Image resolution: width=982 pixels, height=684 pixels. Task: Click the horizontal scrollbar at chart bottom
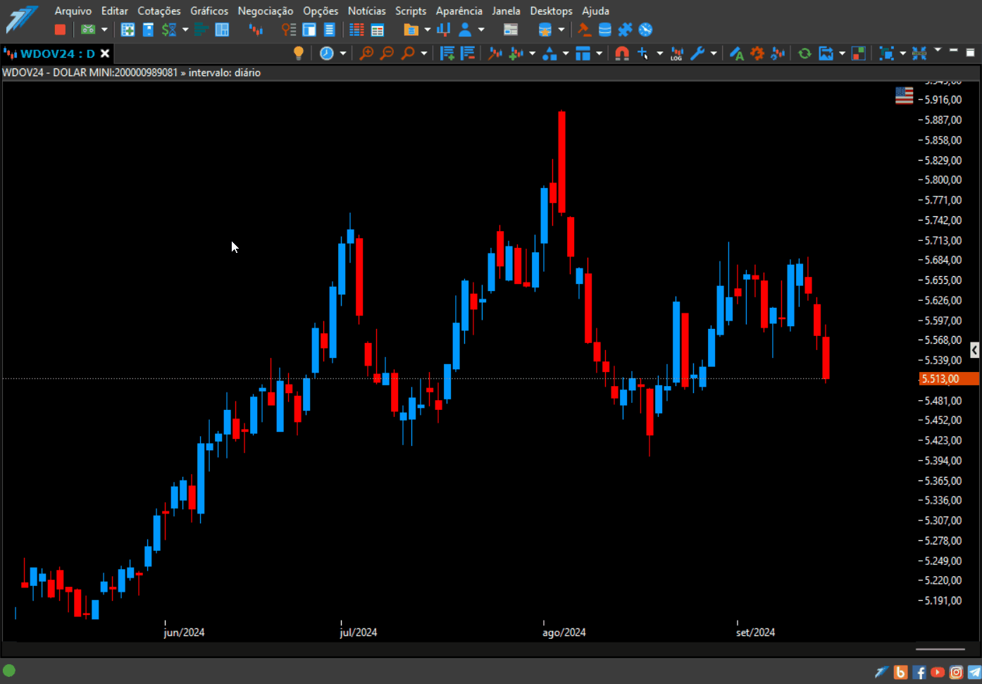pyautogui.click(x=940, y=649)
